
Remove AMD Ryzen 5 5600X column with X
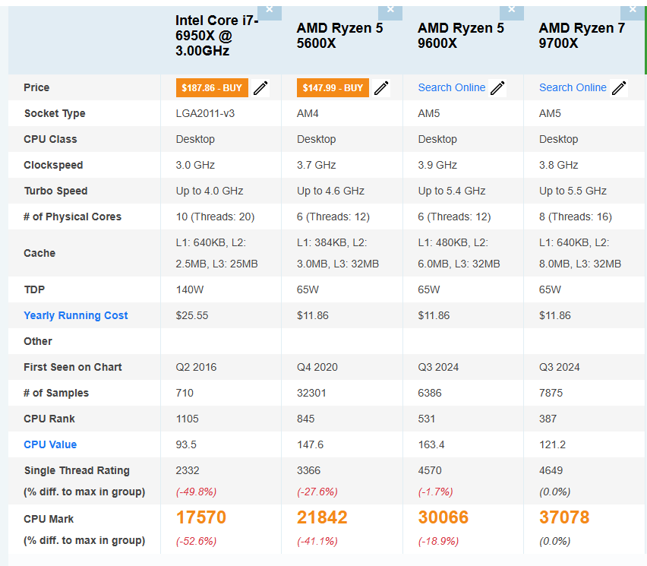tap(390, 12)
